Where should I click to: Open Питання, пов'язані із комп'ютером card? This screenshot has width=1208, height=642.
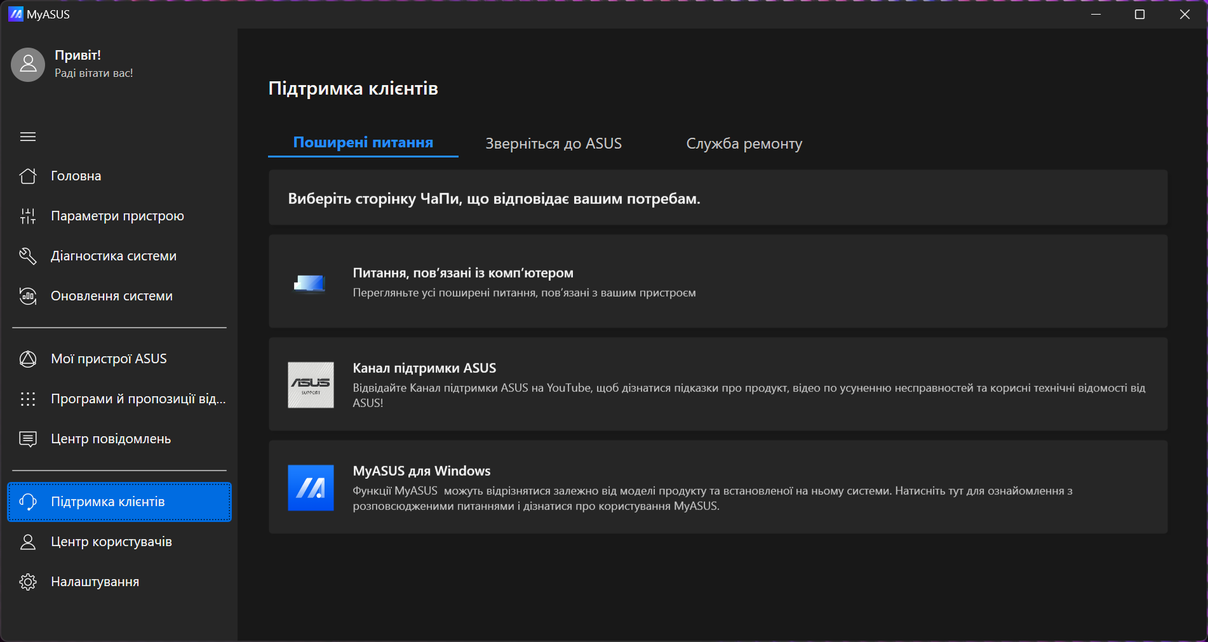(x=718, y=281)
